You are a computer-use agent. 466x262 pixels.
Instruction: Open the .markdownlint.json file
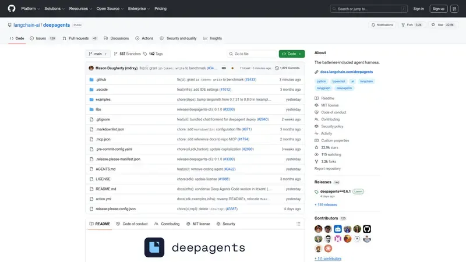point(110,129)
